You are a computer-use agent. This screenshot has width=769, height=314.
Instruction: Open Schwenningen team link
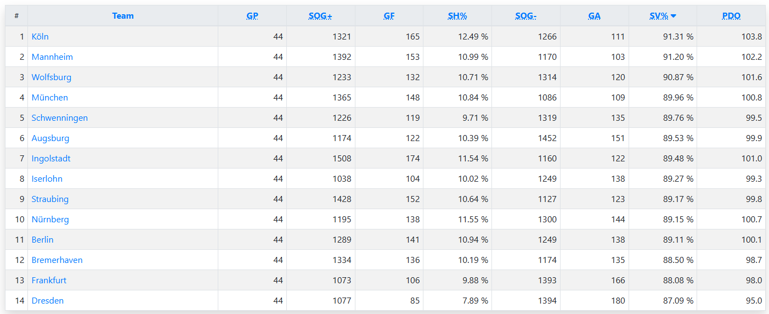pyautogui.click(x=60, y=118)
